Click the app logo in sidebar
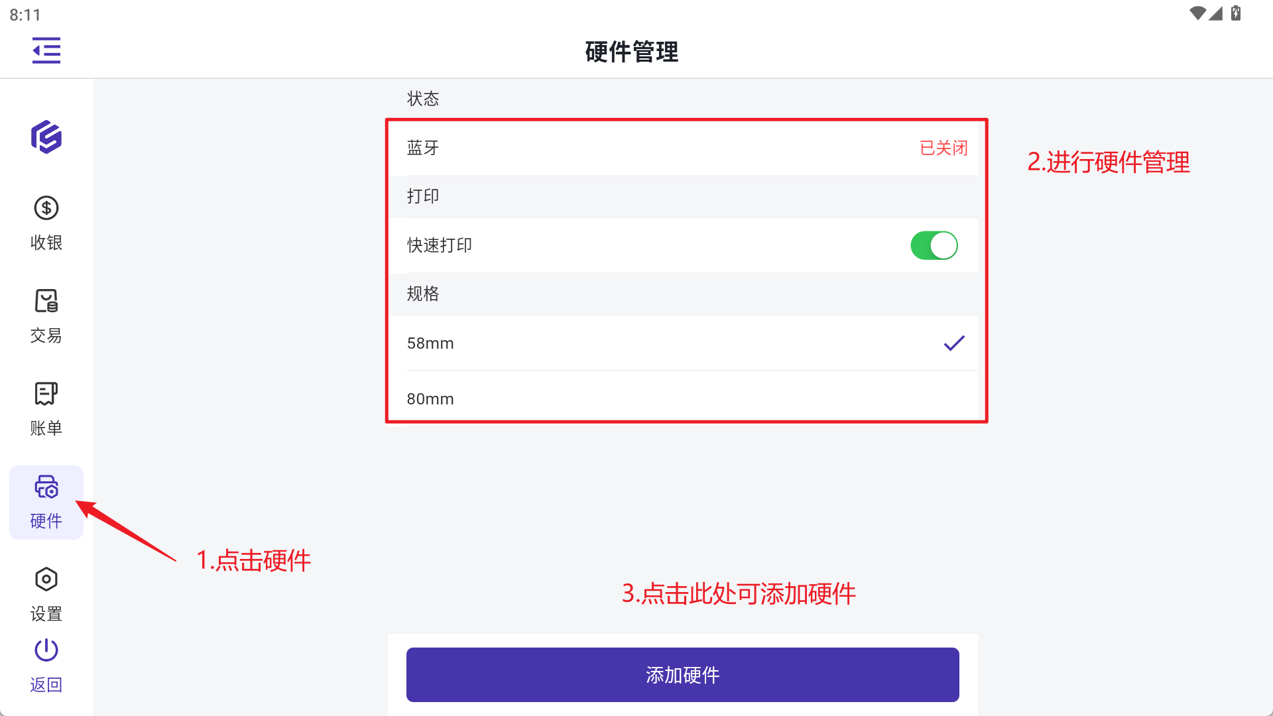Image resolution: width=1273 pixels, height=716 pixels. (46, 137)
